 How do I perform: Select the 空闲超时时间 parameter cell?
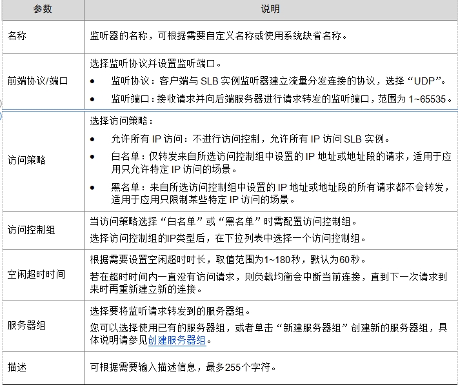pyautogui.click(x=43, y=275)
